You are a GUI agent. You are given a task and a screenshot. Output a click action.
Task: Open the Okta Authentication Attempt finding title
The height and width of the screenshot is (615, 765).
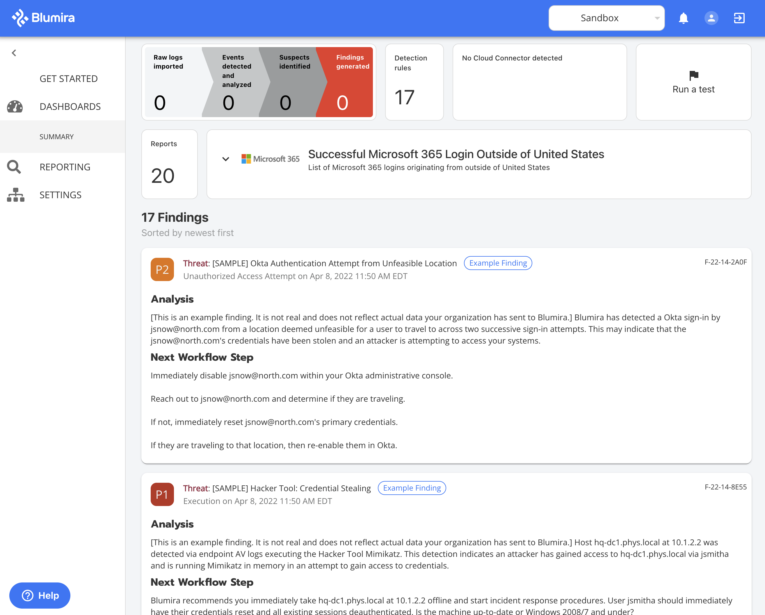[x=320, y=263]
